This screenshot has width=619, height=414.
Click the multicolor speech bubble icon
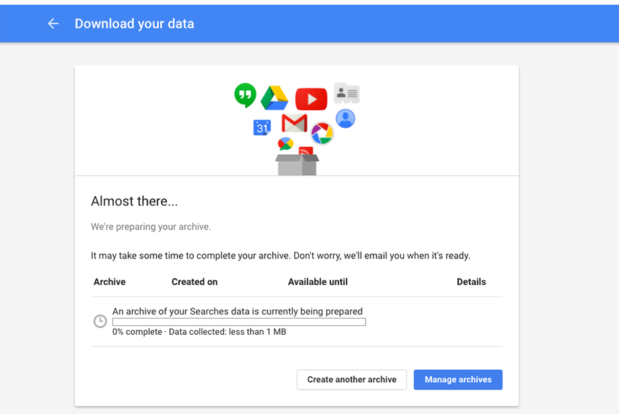point(285,144)
